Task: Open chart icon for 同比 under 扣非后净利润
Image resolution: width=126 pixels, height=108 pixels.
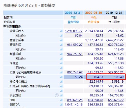Action: pyautogui.click(x=61, y=91)
